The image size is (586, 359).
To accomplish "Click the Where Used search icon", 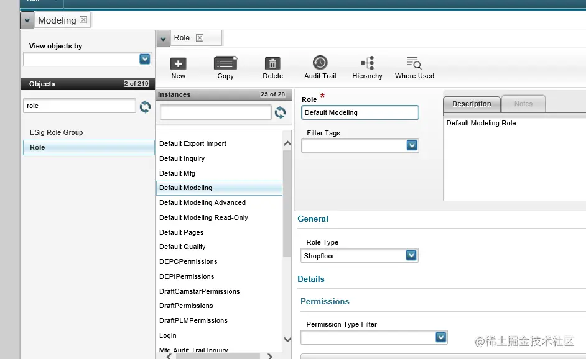I will click(x=414, y=63).
